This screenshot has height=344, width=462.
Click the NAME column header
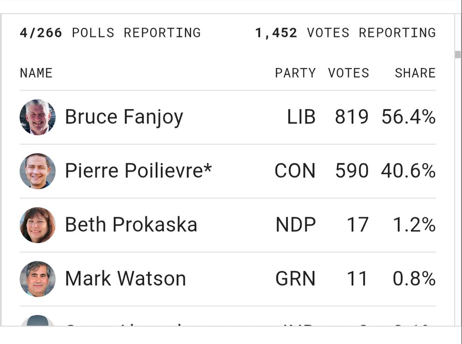(x=36, y=73)
